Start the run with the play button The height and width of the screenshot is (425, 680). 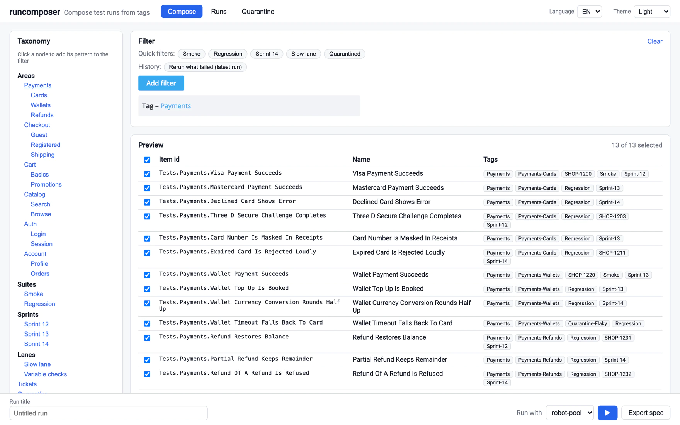point(607,413)
